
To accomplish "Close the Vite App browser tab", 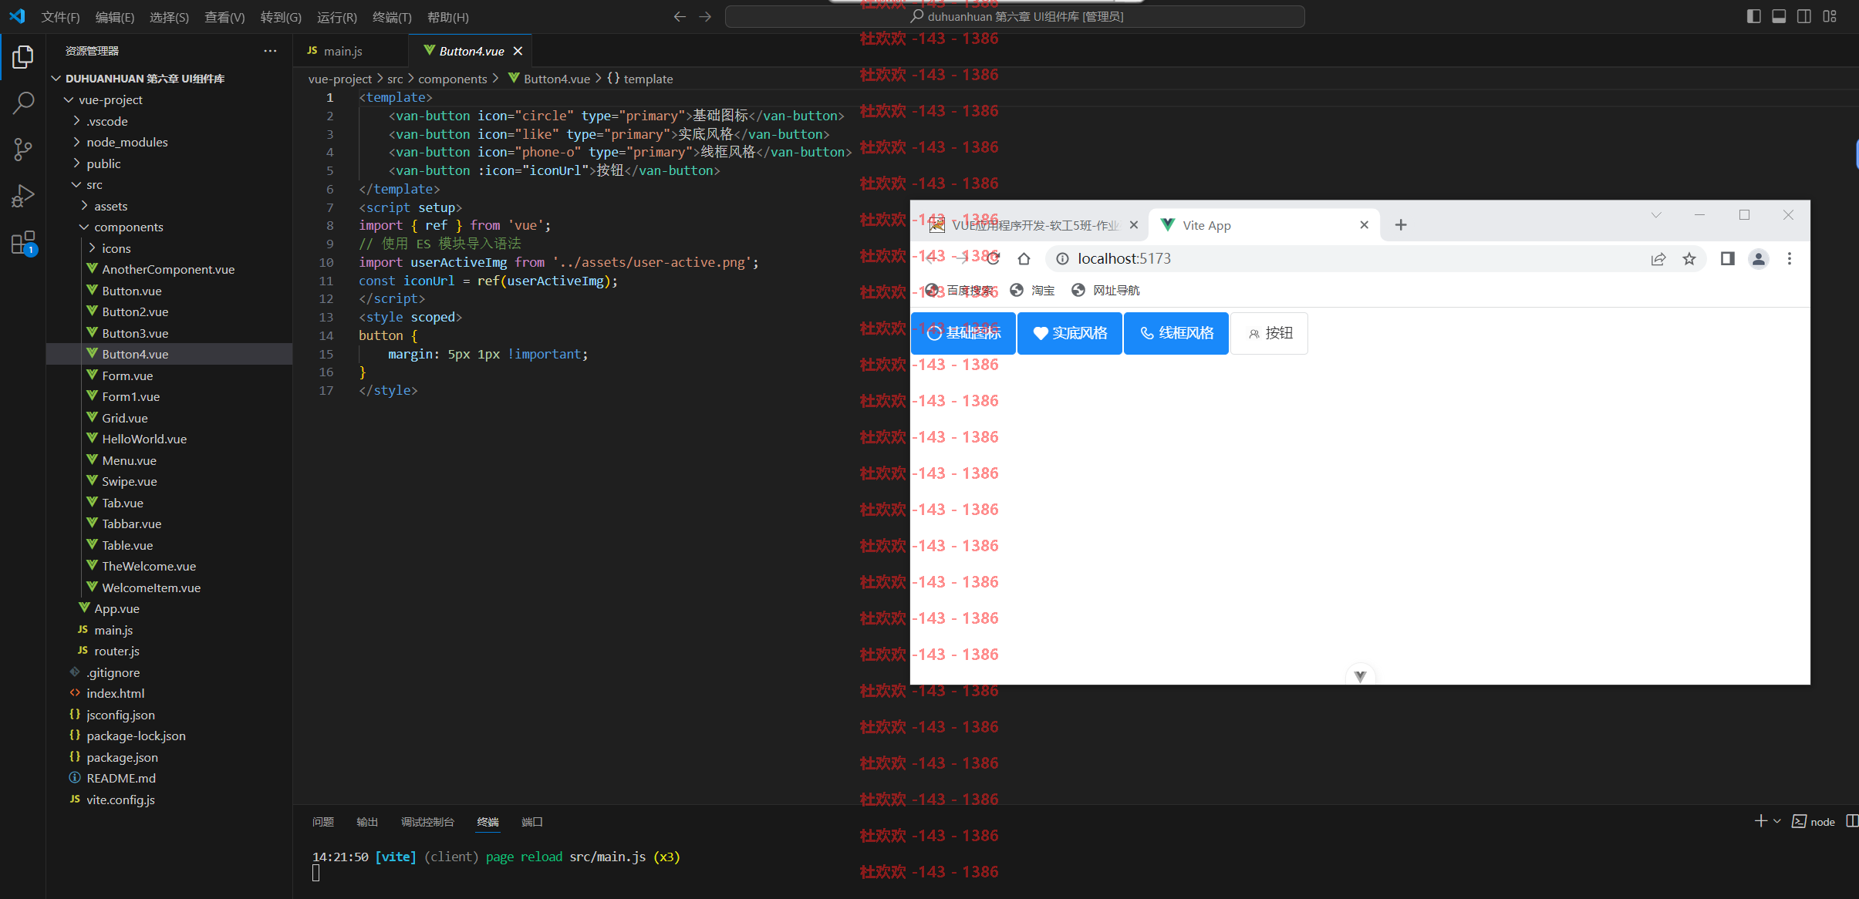I will point(1364,224).
